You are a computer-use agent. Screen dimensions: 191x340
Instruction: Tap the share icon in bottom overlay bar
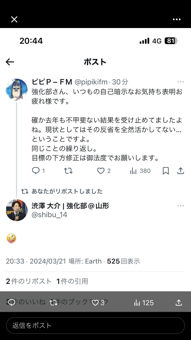click(179, 303)
